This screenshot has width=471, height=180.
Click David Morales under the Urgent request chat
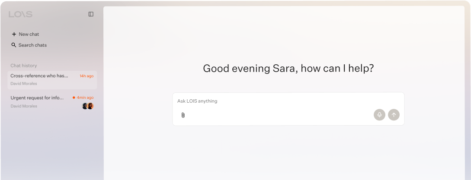click(x=24, y=106)
